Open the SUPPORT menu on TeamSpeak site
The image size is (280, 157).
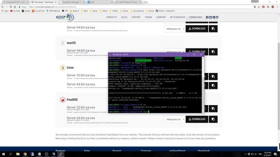click(136, 17)
